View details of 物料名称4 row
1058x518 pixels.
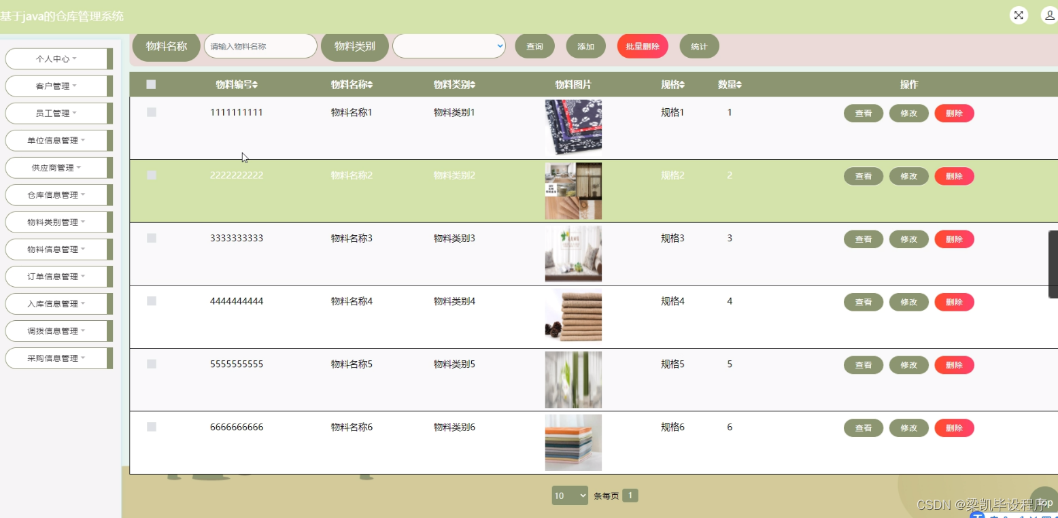tap(864, 302)
